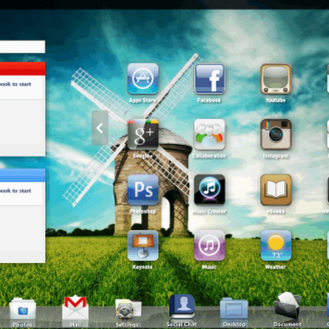
Task: Open Social Chat in dock
Action: coord(182,306)
